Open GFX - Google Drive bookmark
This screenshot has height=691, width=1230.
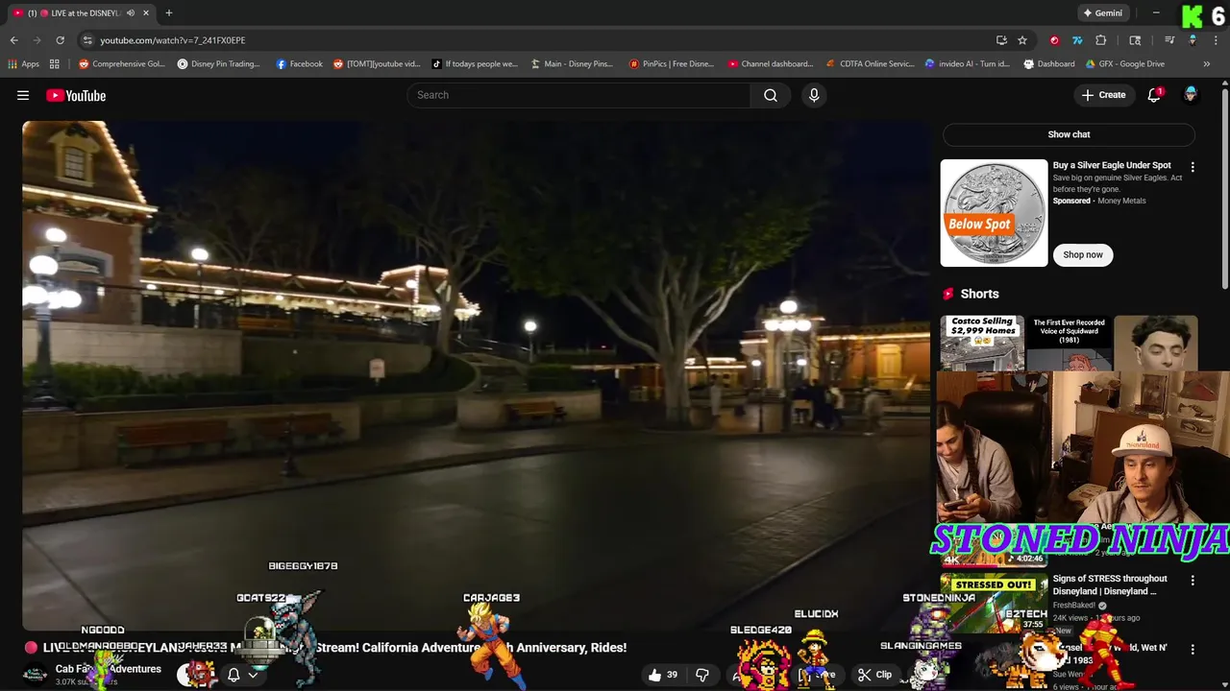[x=1125, y=64]
